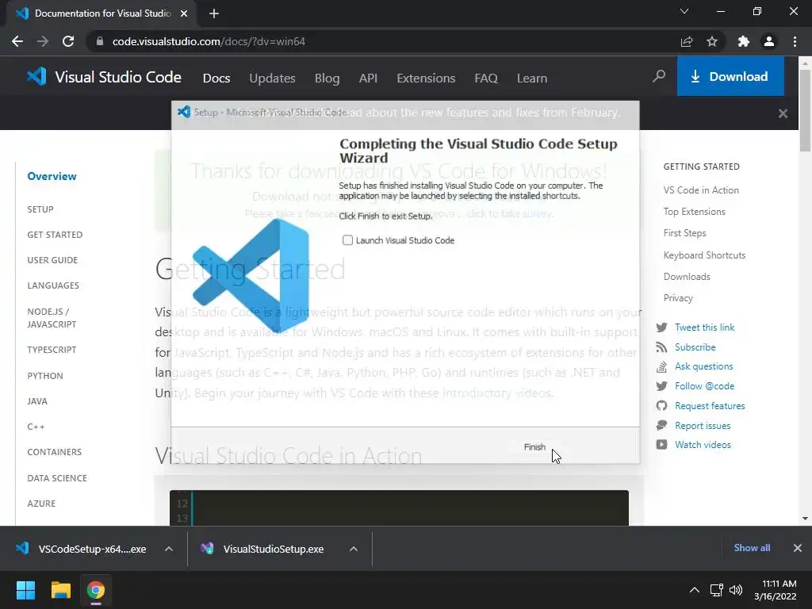Click the page vertical scrollbar thumb
Image resolution: width=812 pixels, height=609 pixels.
805,110
